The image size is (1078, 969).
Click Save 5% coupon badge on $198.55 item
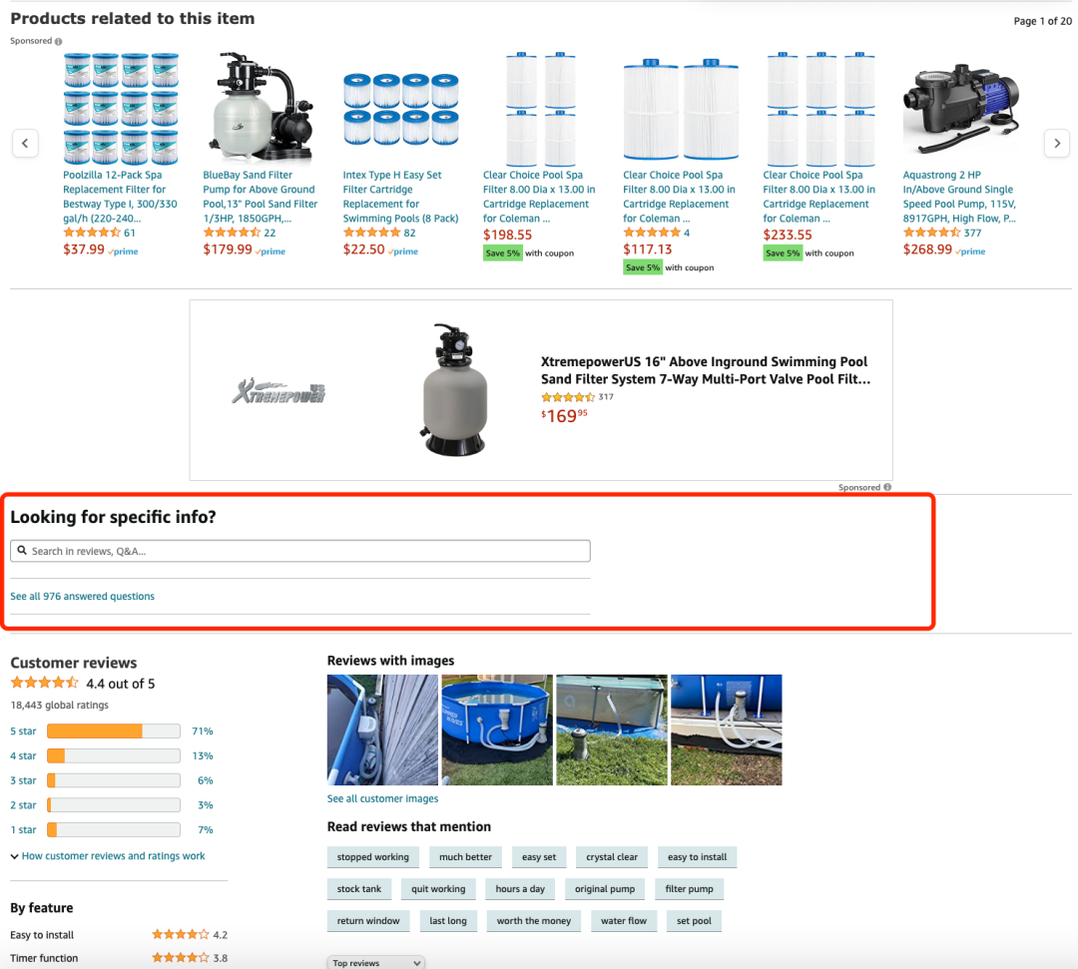502,252
